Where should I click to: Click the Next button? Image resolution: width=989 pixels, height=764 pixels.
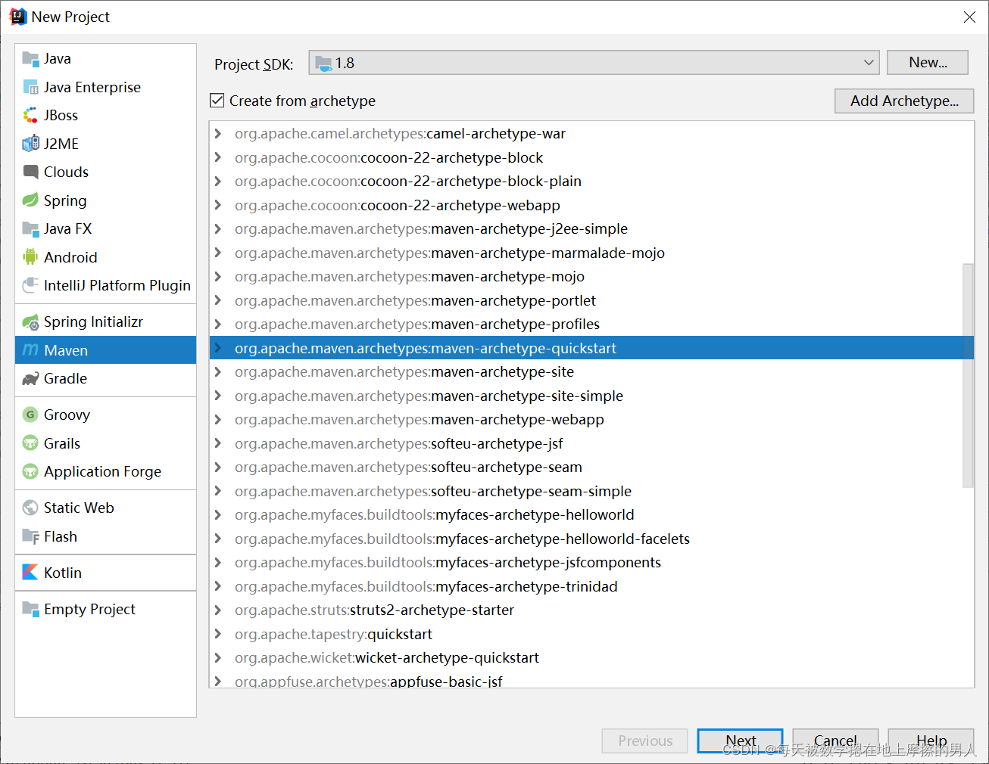click(x=740, y=741)
